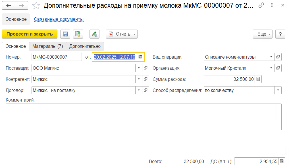Open the Отчеты reports dropdown
Screen dimensions: 289x167
(122, 34)
